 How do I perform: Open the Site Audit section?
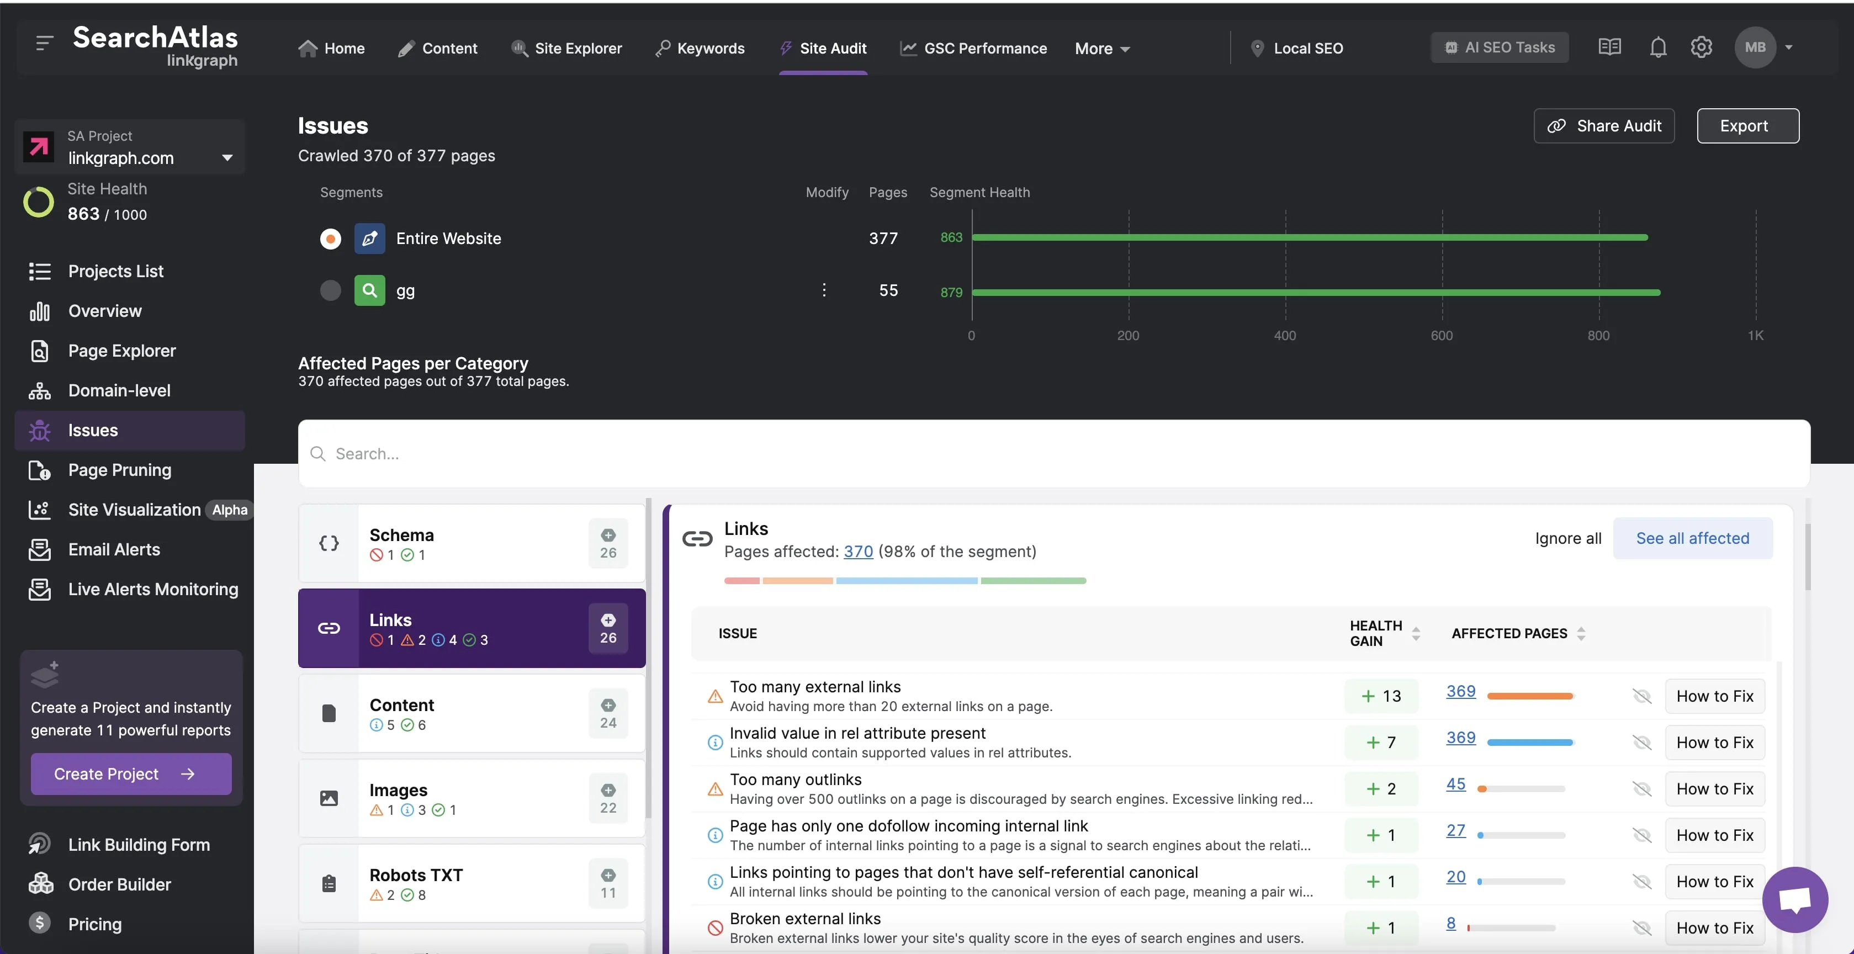pyautogui.click(x=823, y=48)
